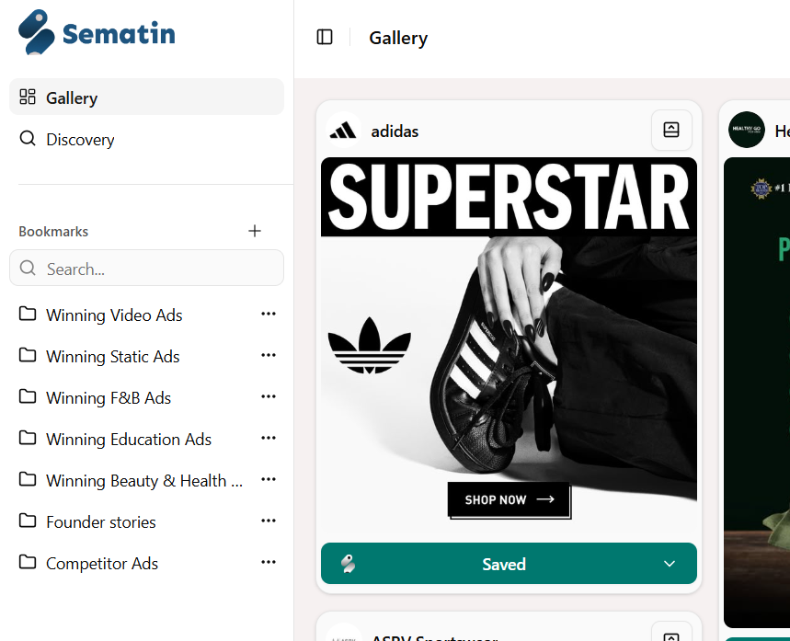Click the adidas brand avatar
Viewport: 790px width, 641px height.
click(x=344, y=131)
